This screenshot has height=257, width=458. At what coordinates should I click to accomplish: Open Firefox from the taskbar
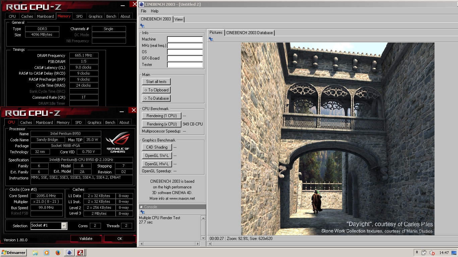[58, 253]
